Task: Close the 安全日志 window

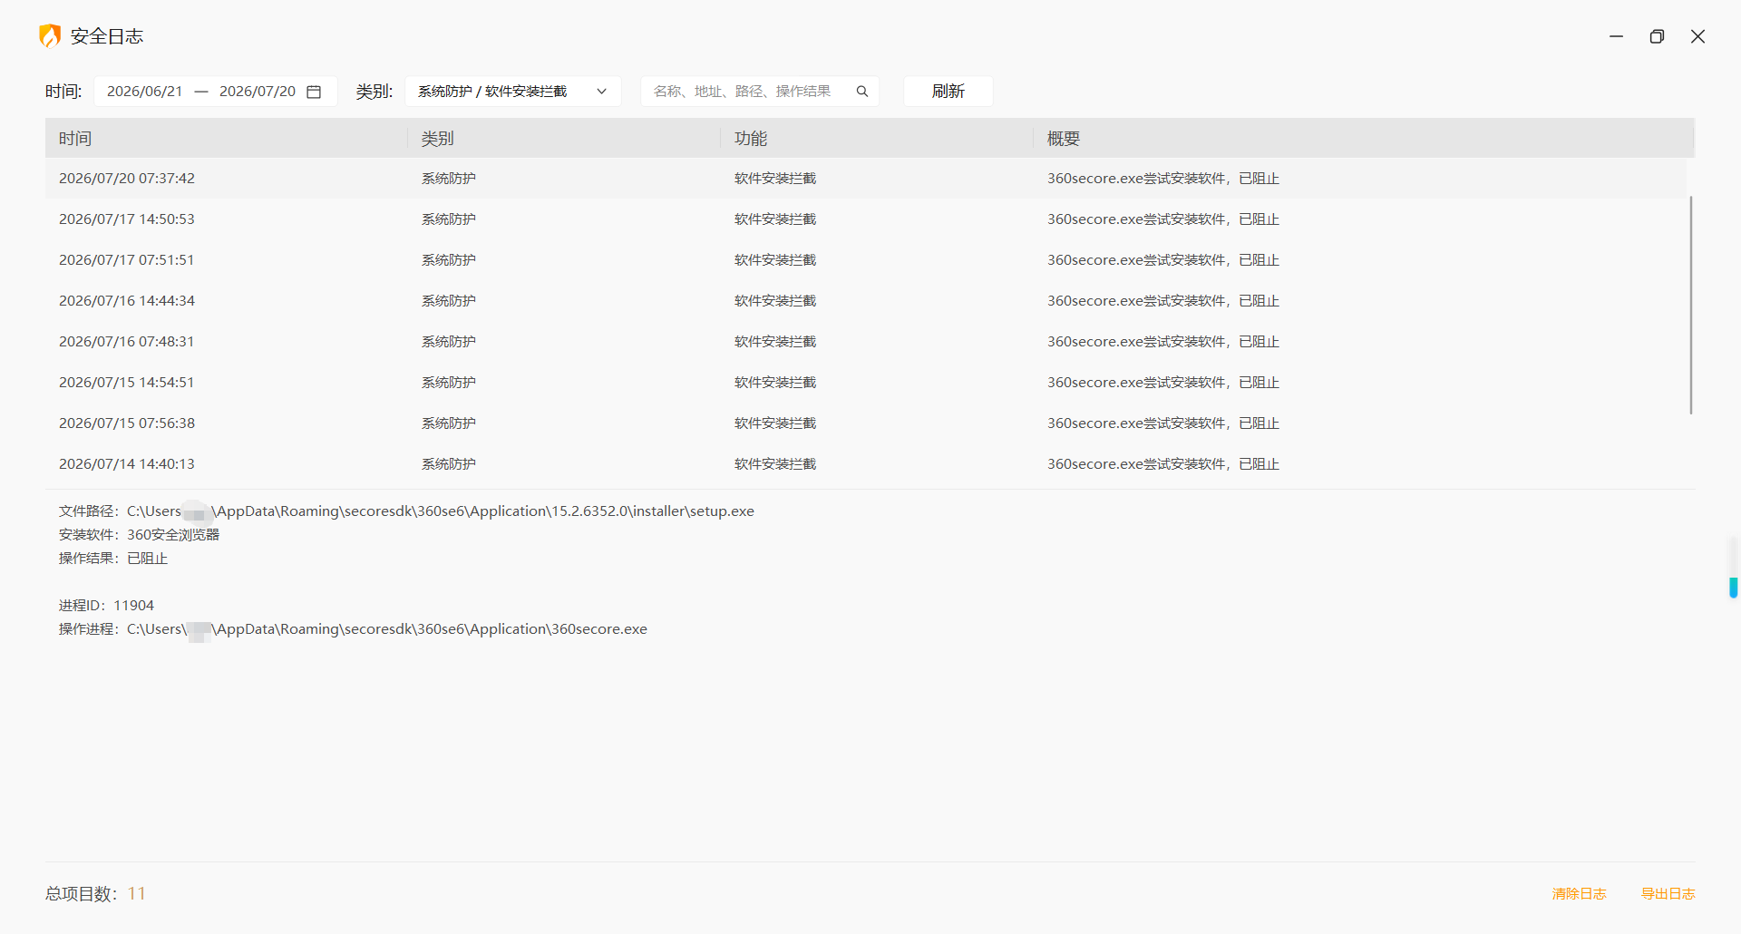Action: pyautogui.click(x=1698, y=36)
